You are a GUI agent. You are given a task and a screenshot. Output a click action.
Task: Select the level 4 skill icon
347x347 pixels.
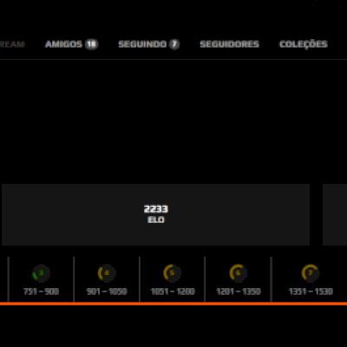107,273
